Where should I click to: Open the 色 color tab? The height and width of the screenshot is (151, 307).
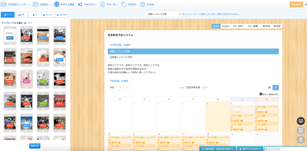(35, 15)
